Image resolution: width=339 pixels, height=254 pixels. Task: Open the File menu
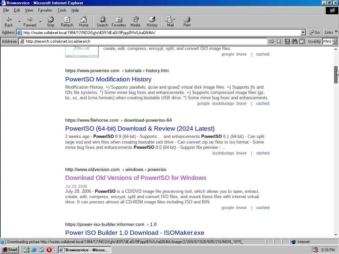(6, 10)
